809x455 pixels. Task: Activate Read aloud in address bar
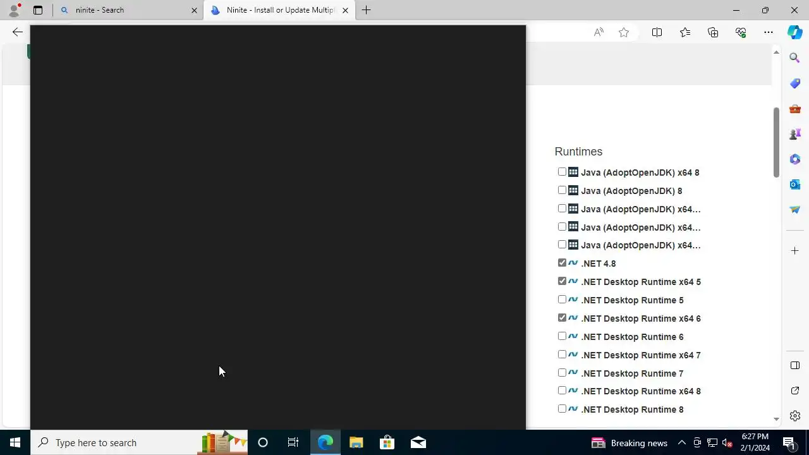click(x=599, y=32)
